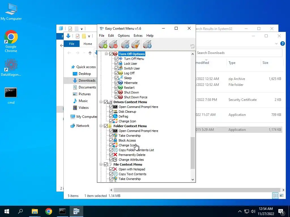The width and height of the screenshot is (290, 217).
Task: Open the File menu in Easy Context Menu
Action: tap(102, 36)
